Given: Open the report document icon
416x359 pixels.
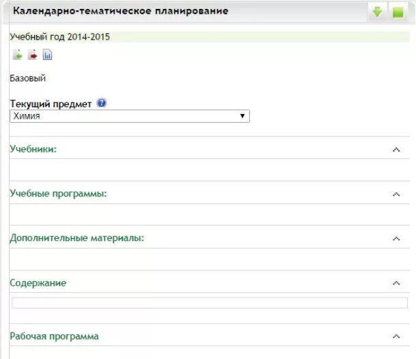Looking at the screenshot, I should coord(48,55).
